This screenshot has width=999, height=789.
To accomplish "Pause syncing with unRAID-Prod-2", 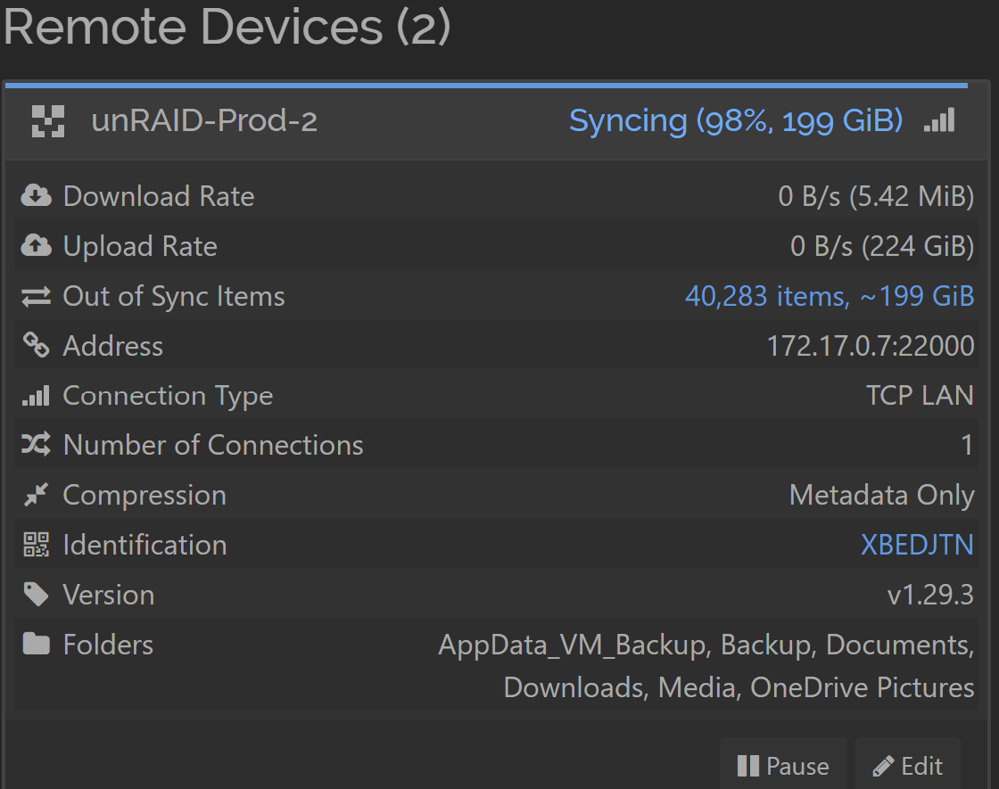I will (x=783, y=766).
